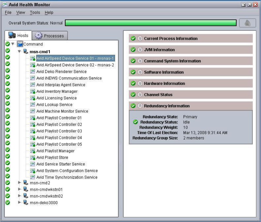Expand the msn-cmdwkstn02 host node

(19, 196)
